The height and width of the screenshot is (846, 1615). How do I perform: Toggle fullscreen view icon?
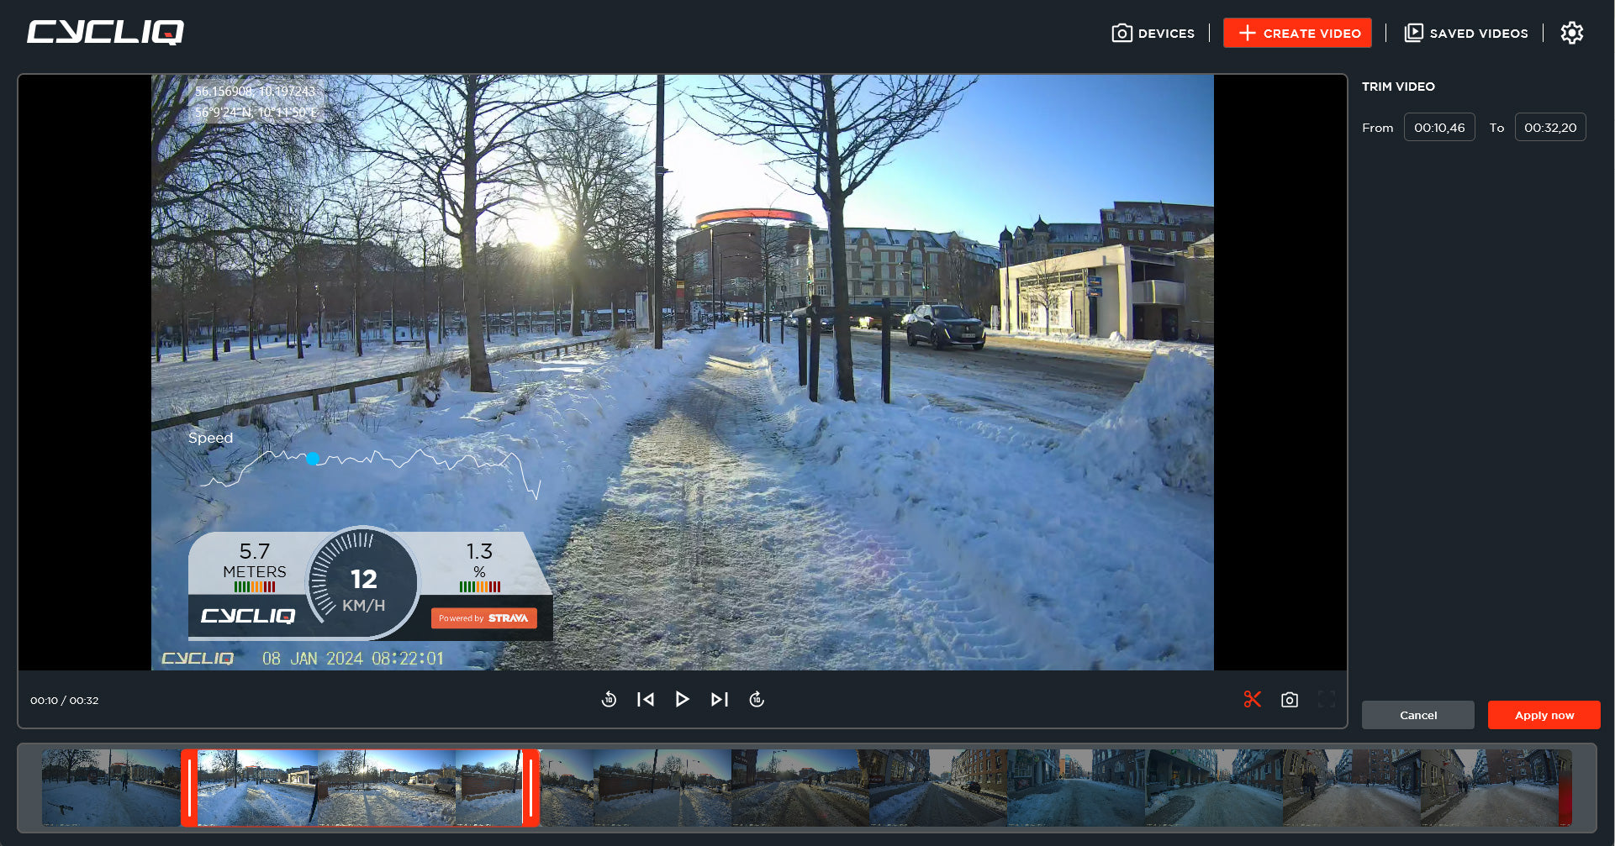click(1326, 700)
